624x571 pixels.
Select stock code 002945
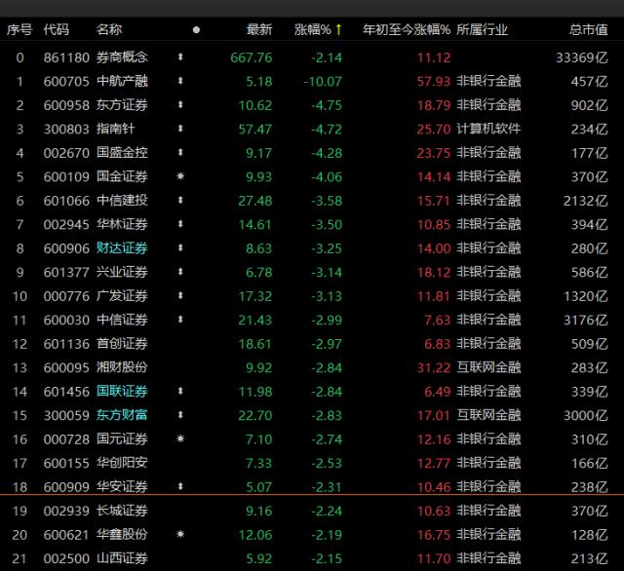(x=66, y=225)
